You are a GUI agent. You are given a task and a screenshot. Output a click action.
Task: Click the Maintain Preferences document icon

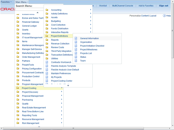tap(47, 73)
